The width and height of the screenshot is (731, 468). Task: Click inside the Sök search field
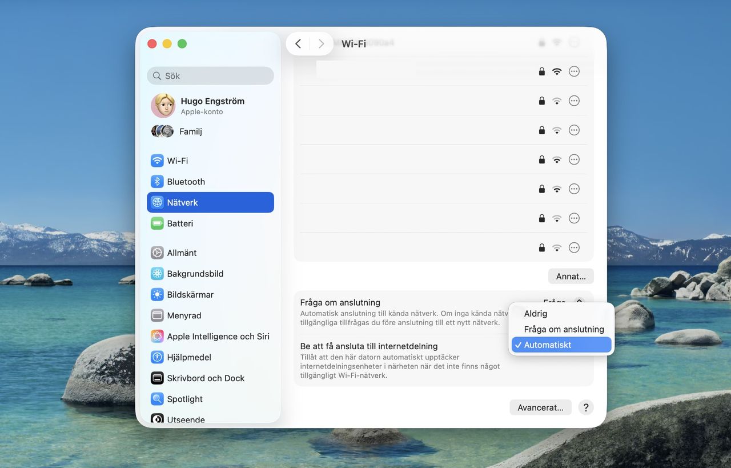210,75
